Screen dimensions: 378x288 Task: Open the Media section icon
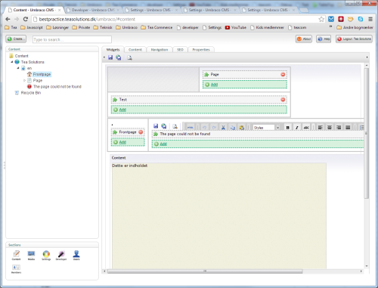(x=31, y=255)
